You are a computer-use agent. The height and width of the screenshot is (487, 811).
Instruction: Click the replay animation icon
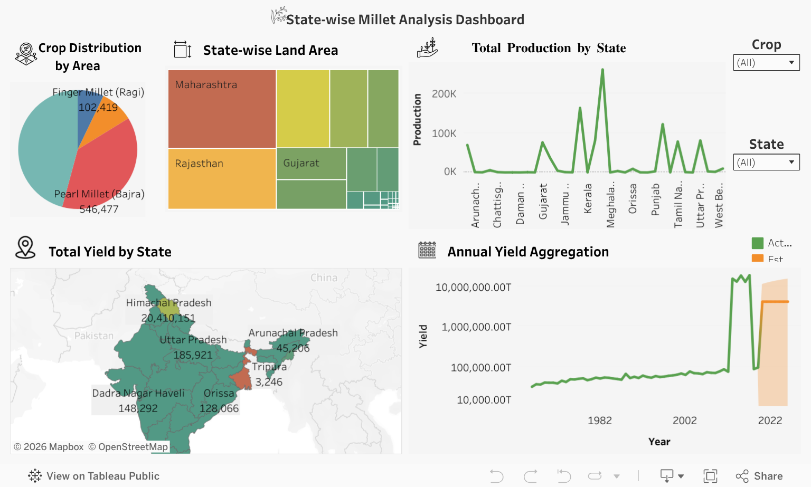coord(595,476)
